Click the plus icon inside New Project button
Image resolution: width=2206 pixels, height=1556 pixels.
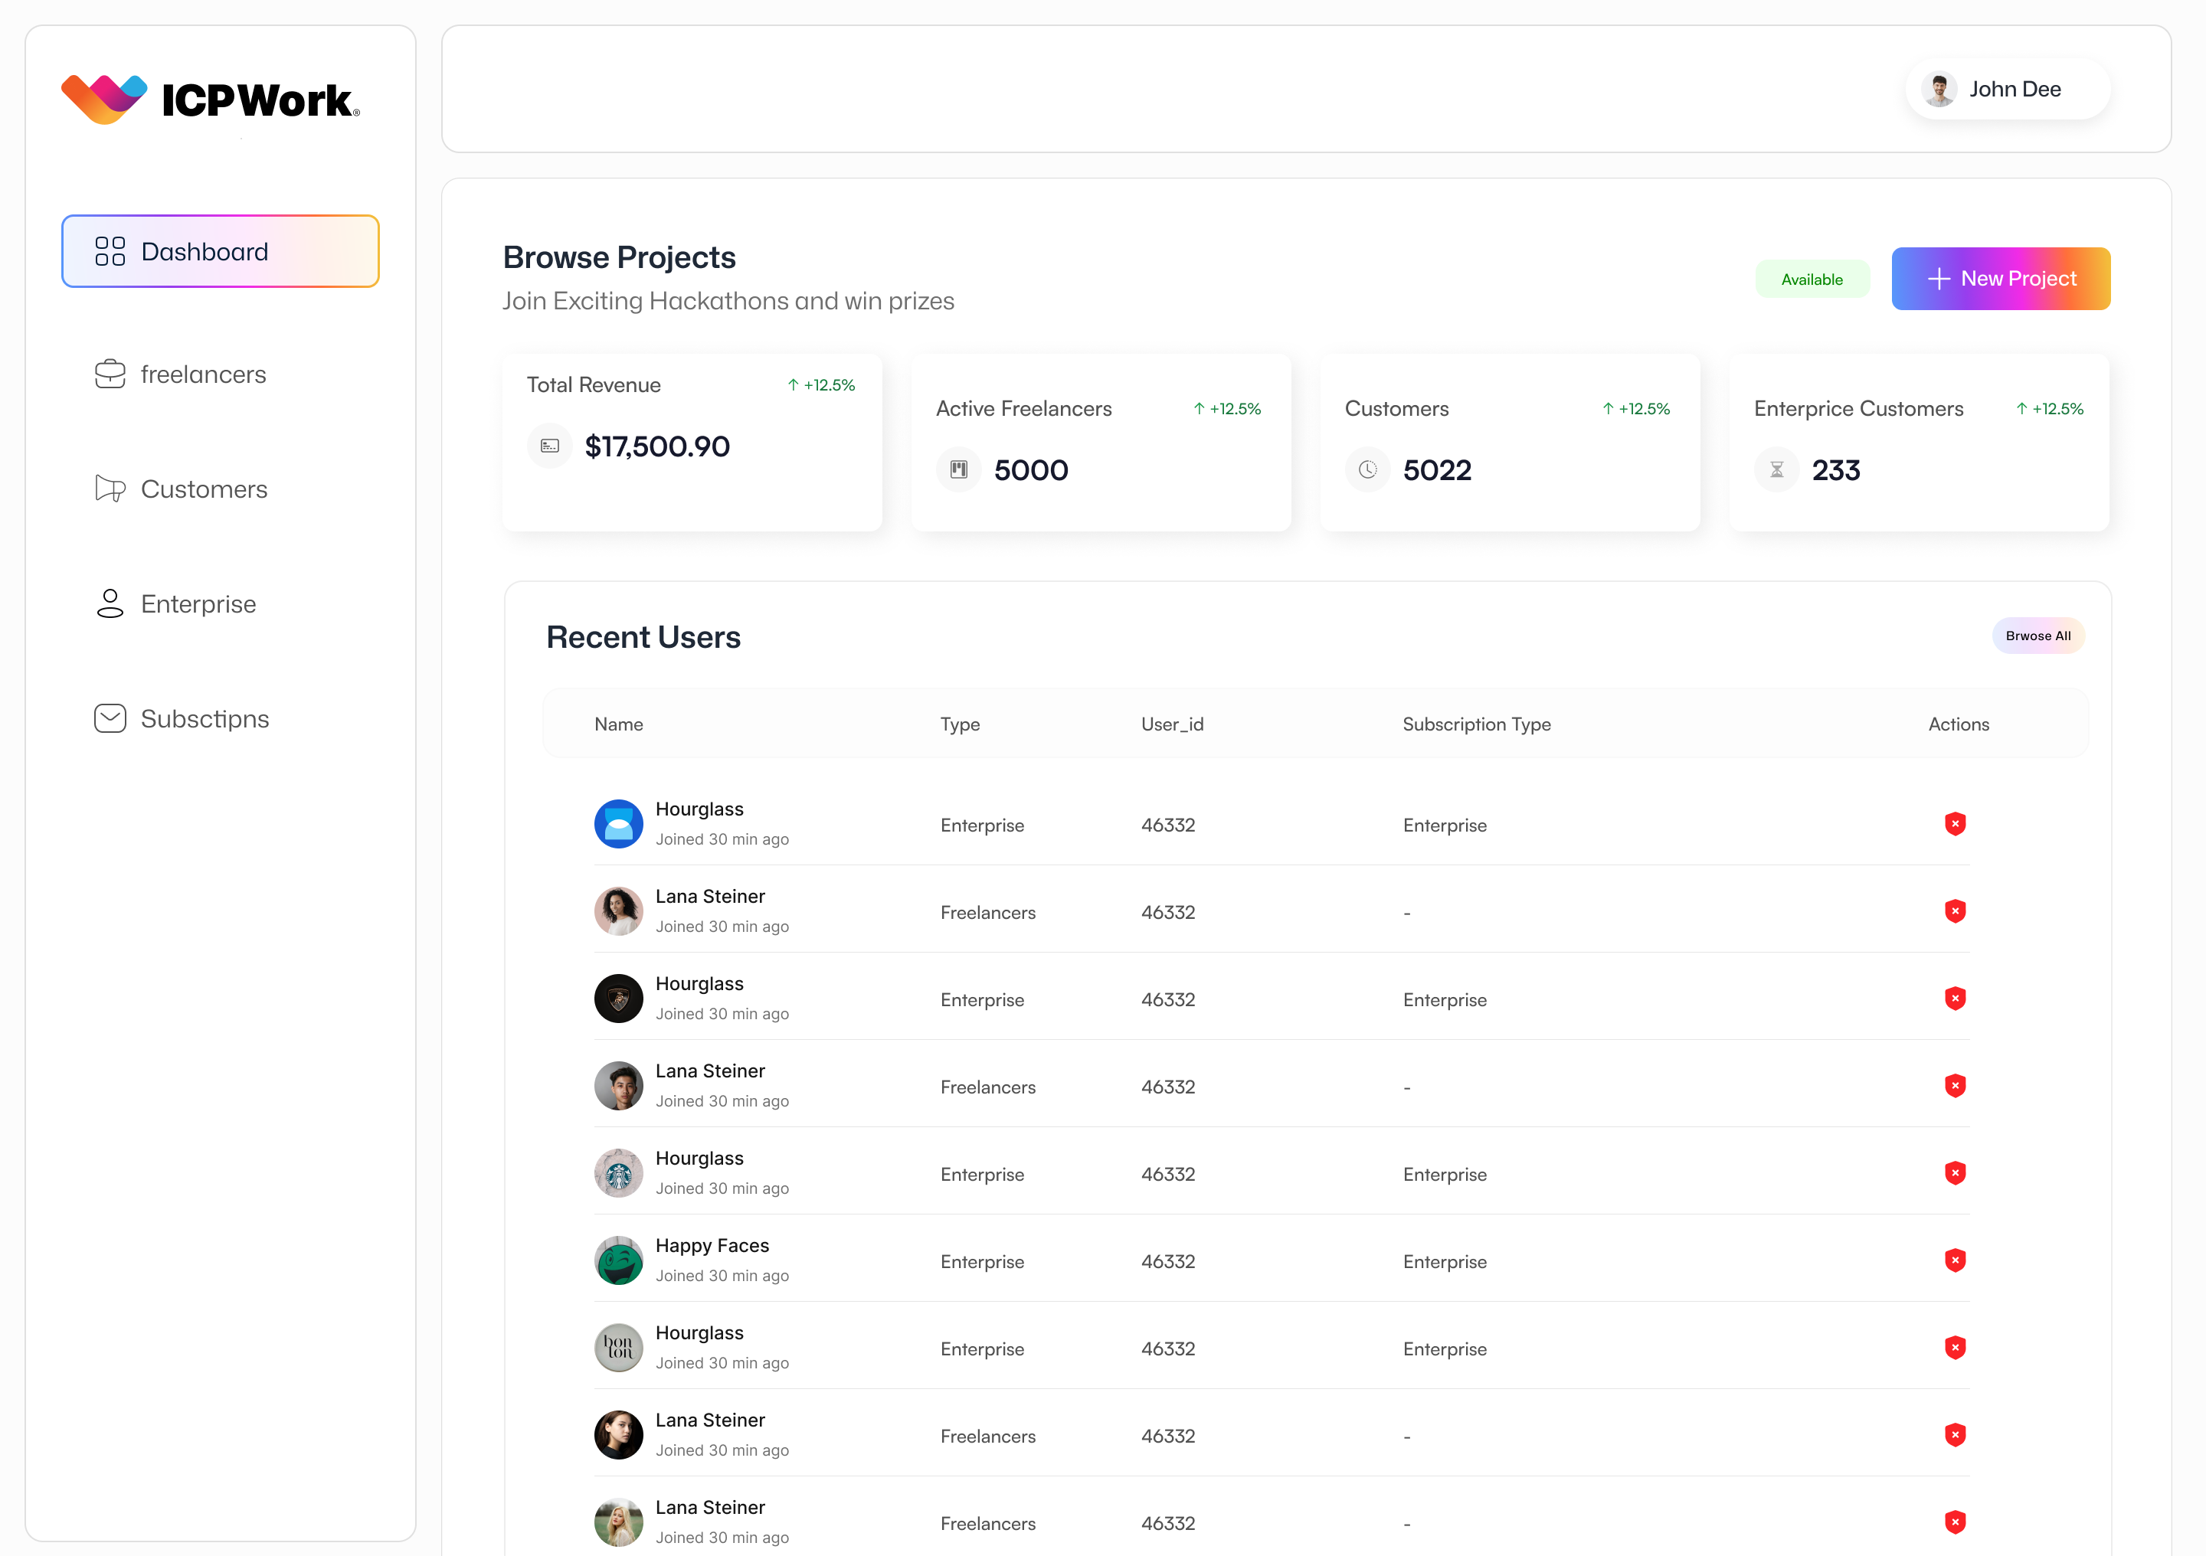click(x=1938, y=279)
